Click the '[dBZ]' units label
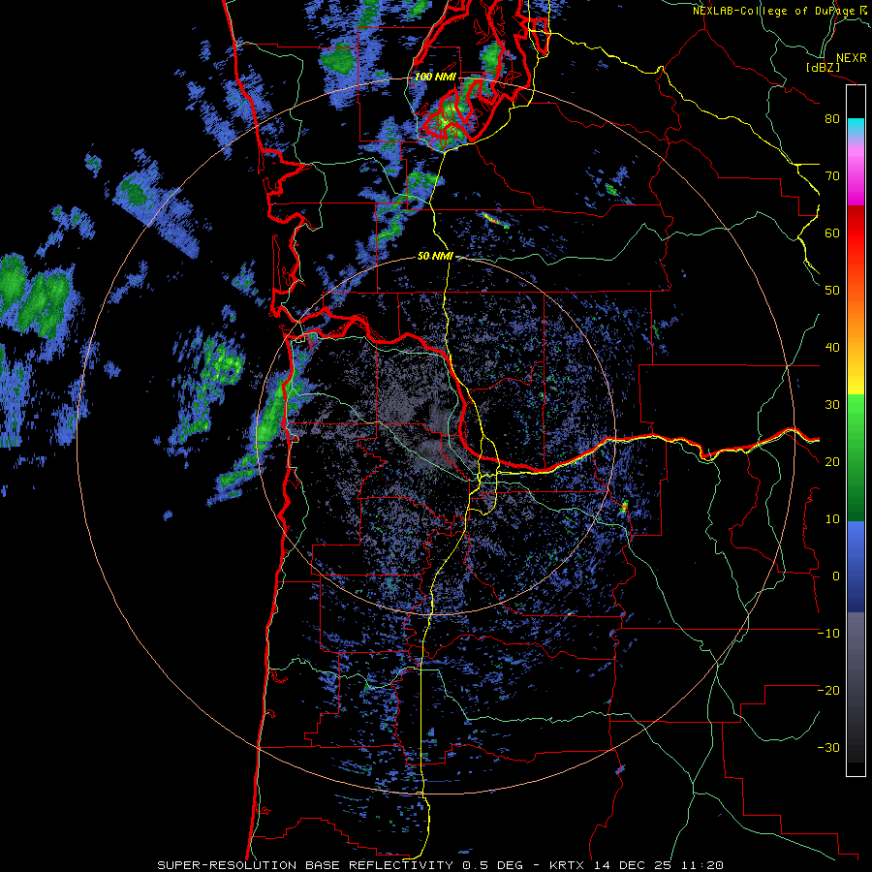This screenshot has height=872, width=872. (x=823, y=67)
